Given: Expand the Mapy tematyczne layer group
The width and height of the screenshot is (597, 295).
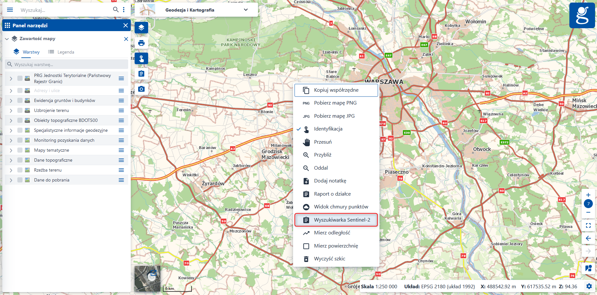Looking at the screenshot, I should 11,150.
